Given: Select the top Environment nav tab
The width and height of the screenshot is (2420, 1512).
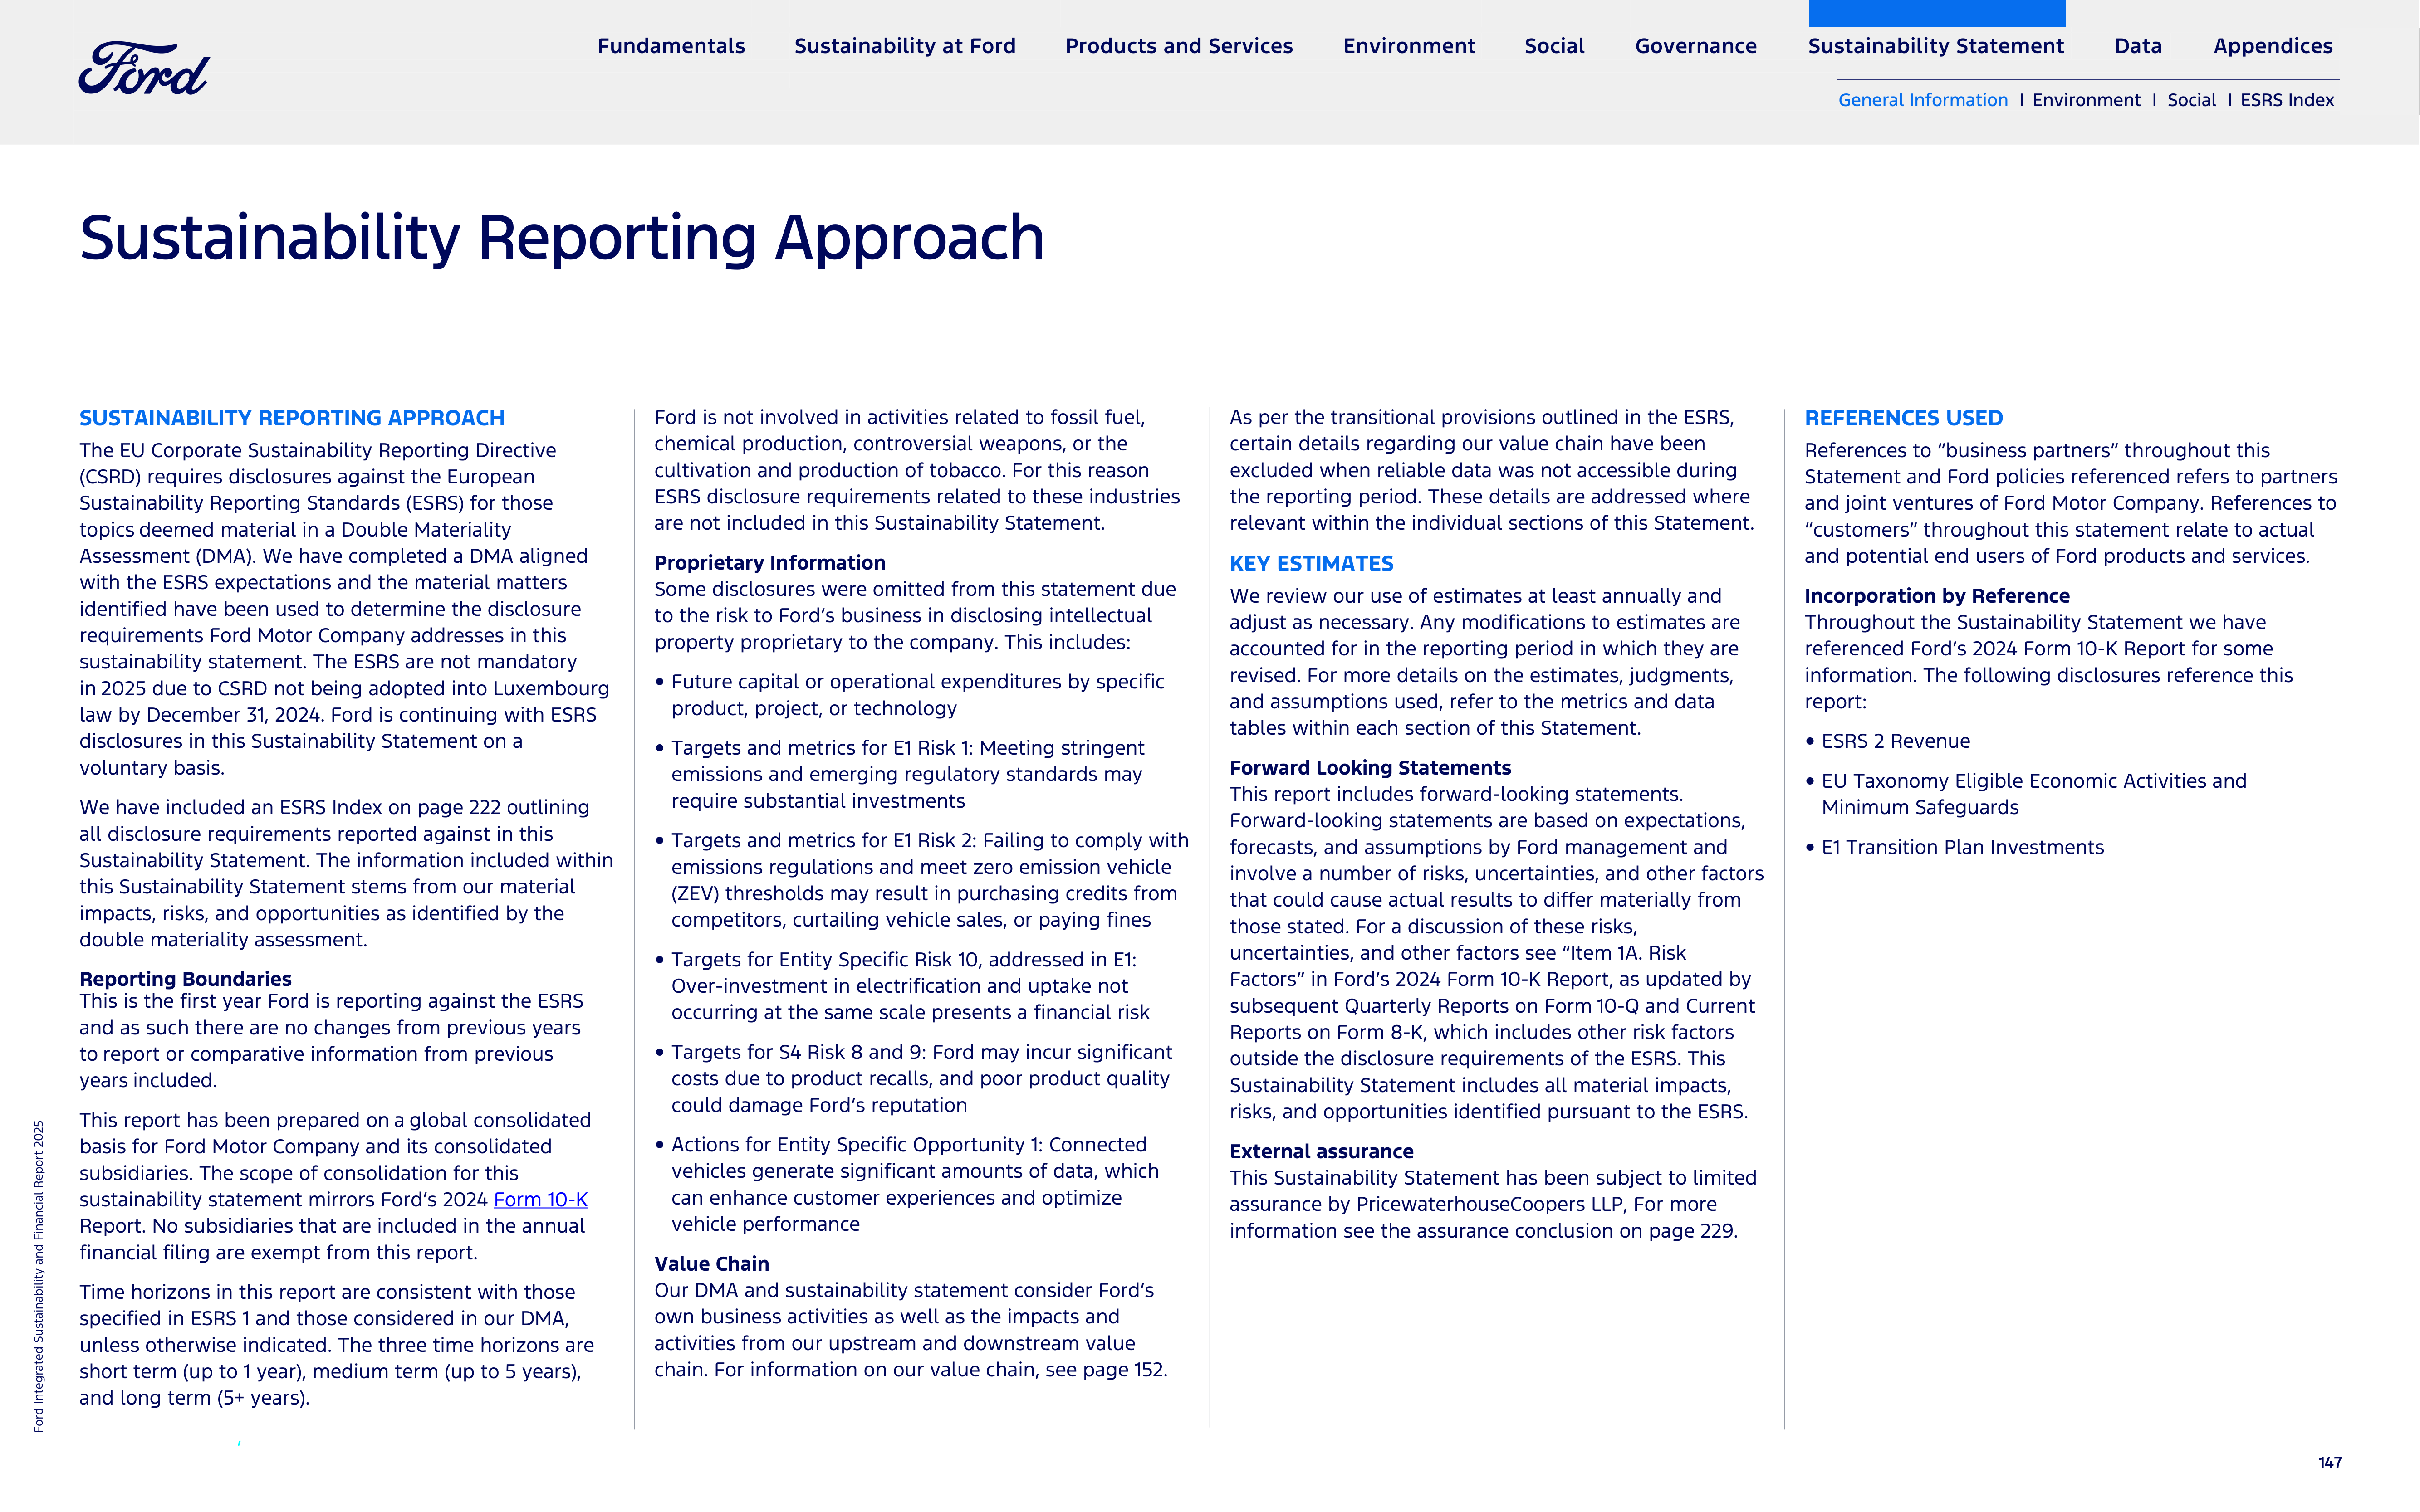Looking at the screenshot, I should coord(1409,46).
